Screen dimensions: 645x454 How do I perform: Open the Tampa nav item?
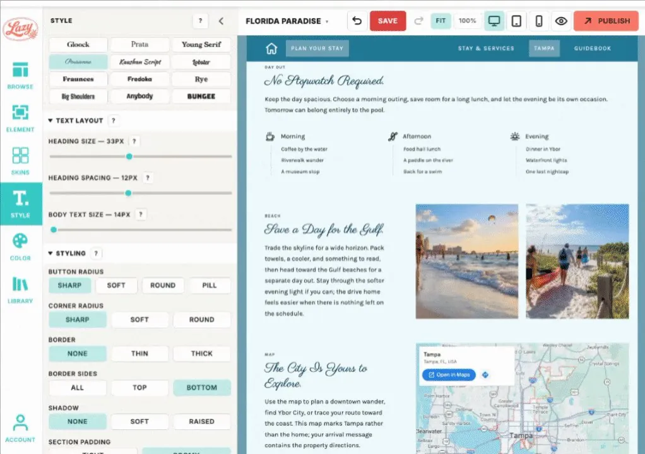[544, 49]
